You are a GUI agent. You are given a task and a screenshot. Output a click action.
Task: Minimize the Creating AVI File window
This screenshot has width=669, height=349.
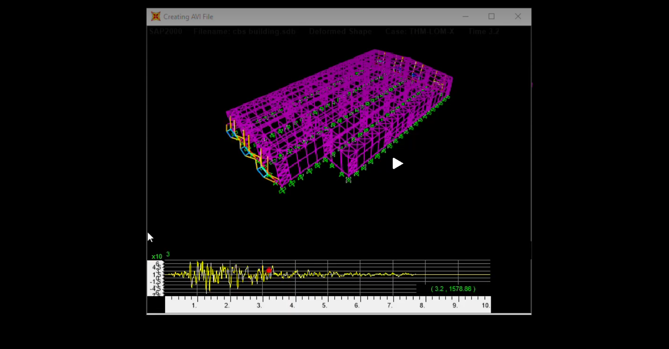point(465,16)
